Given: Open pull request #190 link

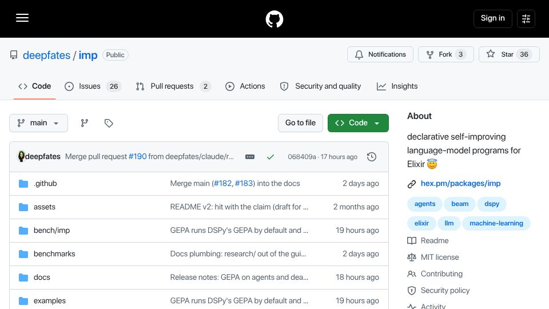Looking at the screenshot, I should [x=138, y=157].
